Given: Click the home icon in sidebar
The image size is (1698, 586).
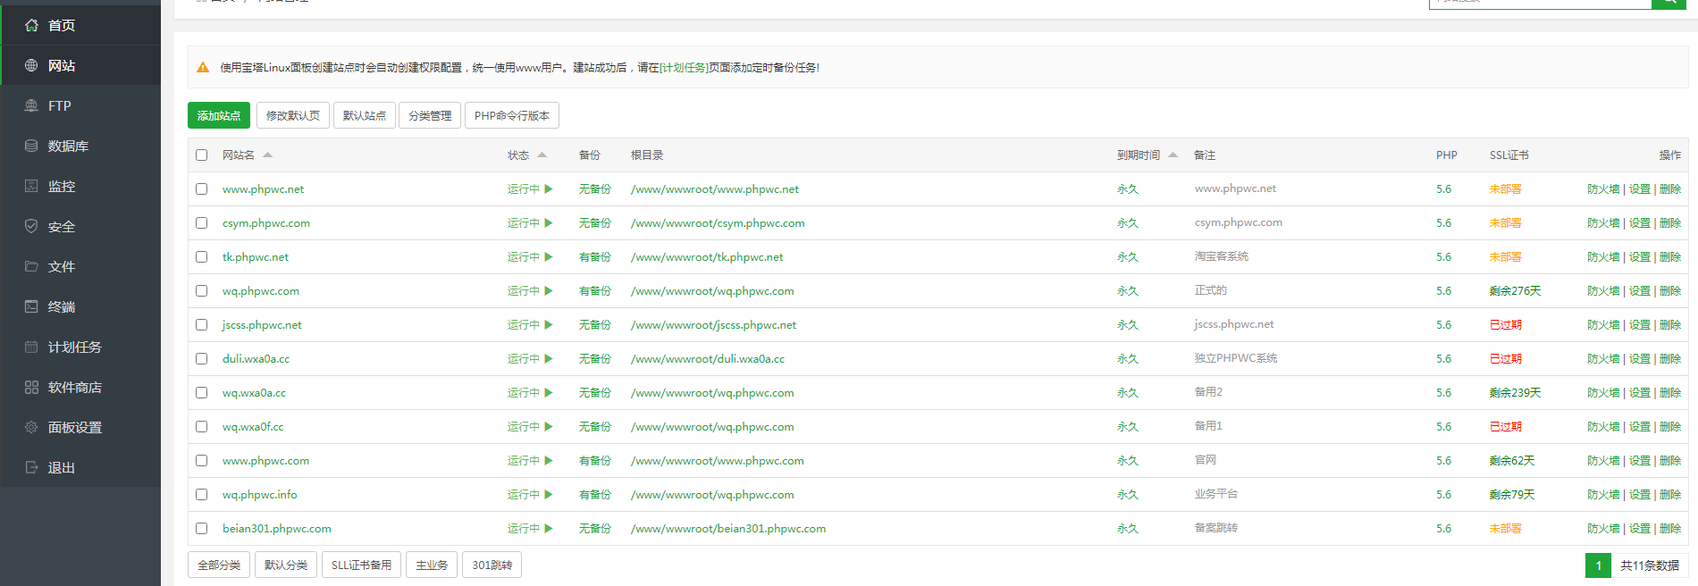Looking at the screenshot, I should 31,25.
